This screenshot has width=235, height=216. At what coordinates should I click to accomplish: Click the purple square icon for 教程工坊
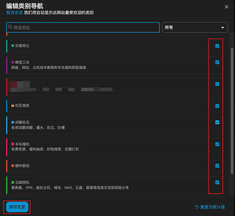[13, 62]
